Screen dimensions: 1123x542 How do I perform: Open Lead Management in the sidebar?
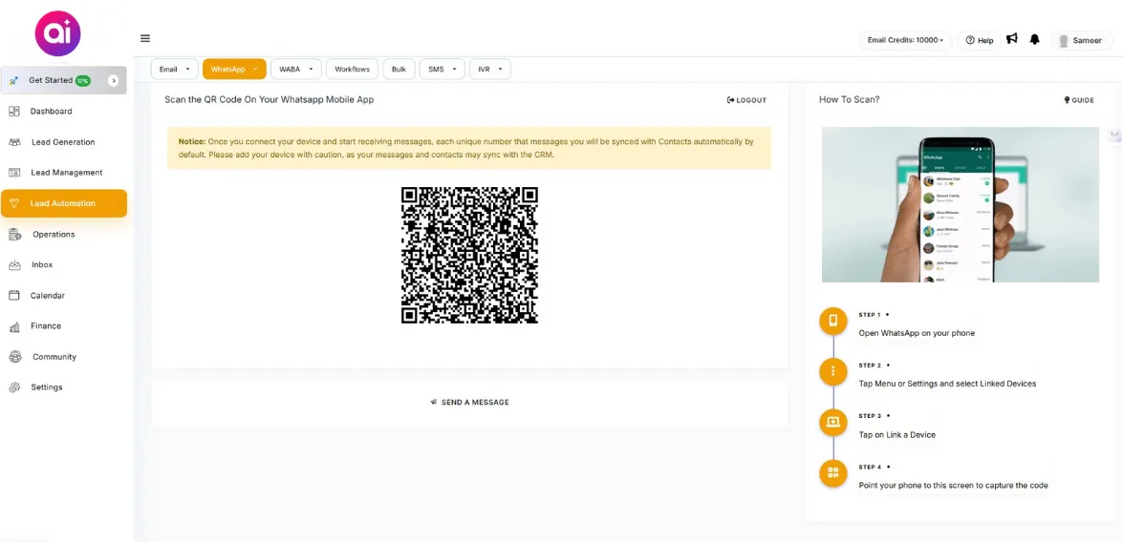pyautogui.click(x=66, y=173)
